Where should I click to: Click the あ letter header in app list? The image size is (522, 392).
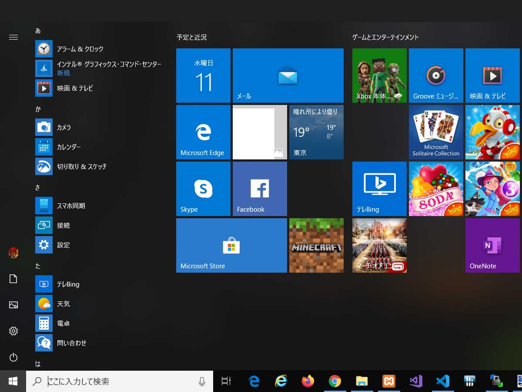38,30
